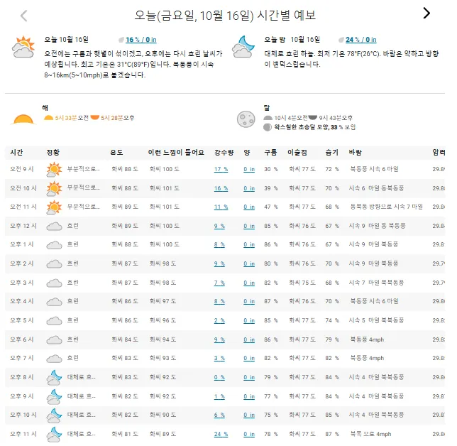Open the 11 % precipitation link at 오전 11 시
This screenshot has height=446, width=457.
[221, 207]
